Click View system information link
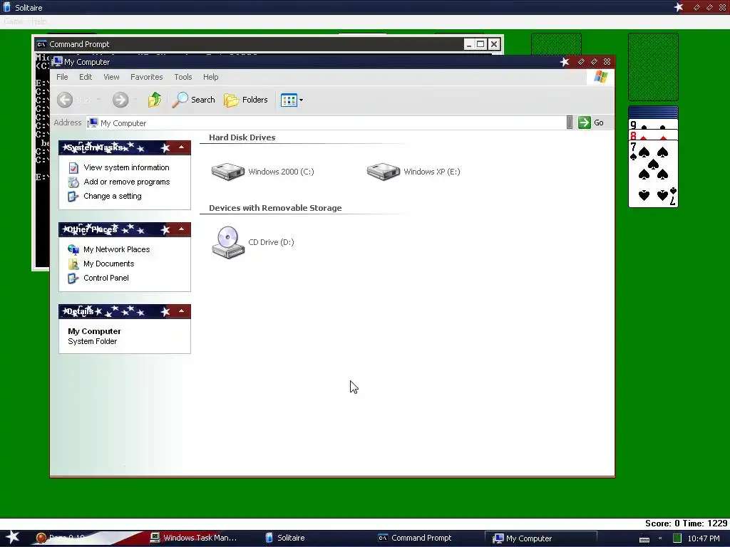 point(126,167)
